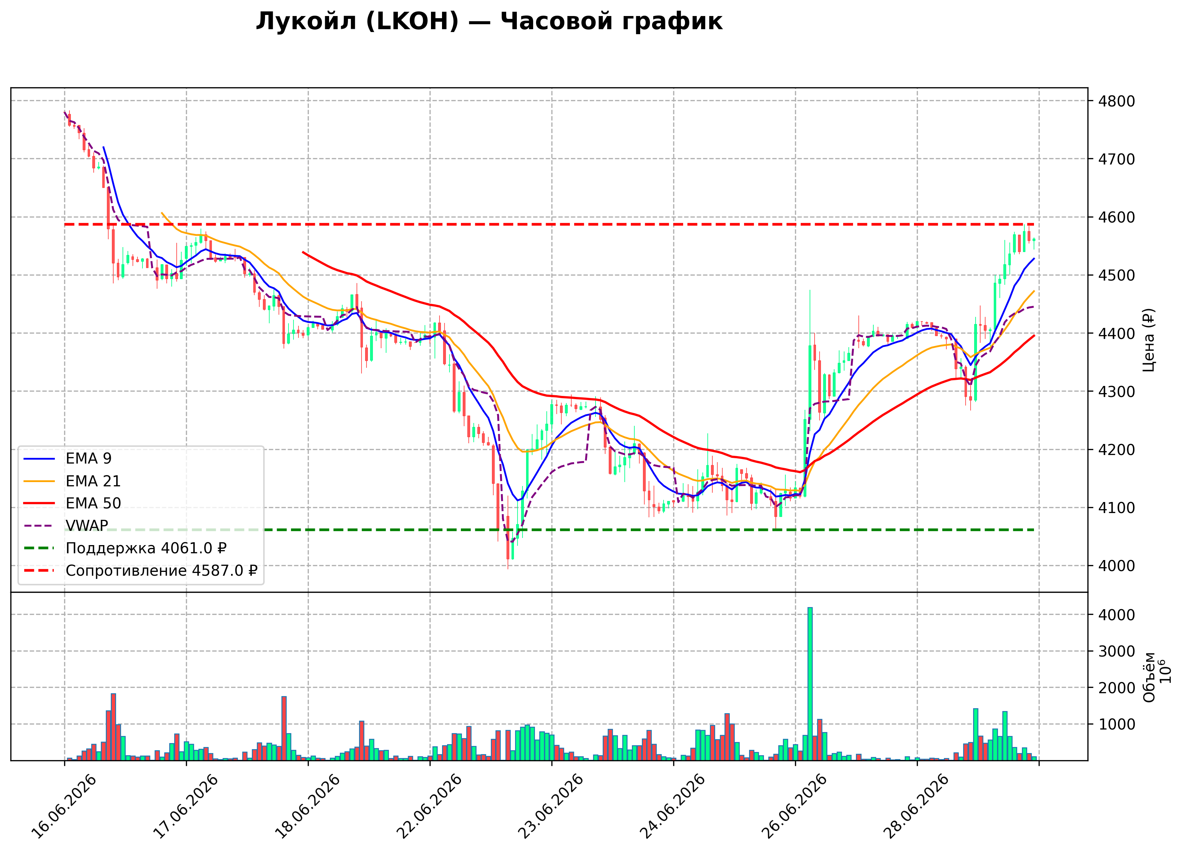Click price axis tick "4700"
Screen dimensions: 1185x852
[1117, 159]
